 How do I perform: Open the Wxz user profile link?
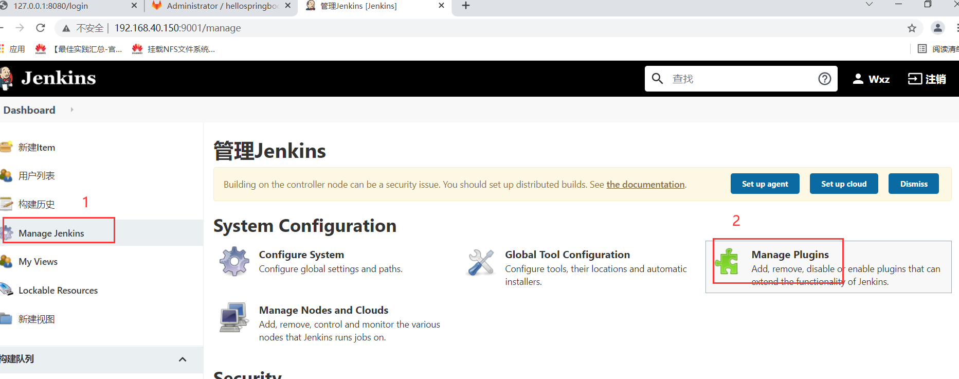coord(879,79)
